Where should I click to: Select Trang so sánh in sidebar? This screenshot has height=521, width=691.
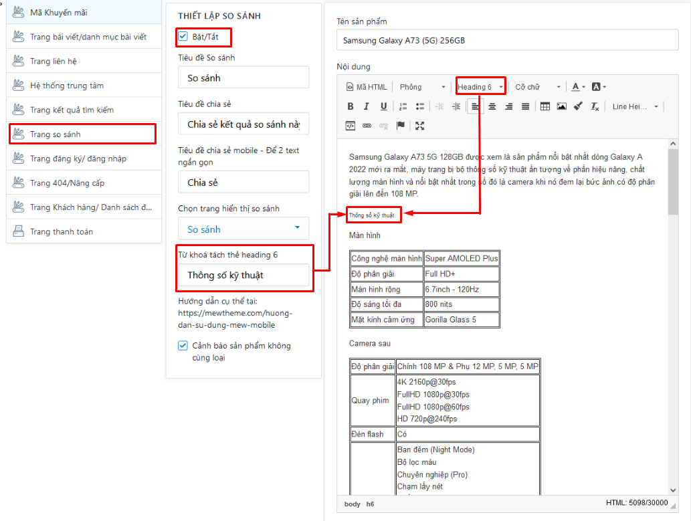[x=84, y=134]
